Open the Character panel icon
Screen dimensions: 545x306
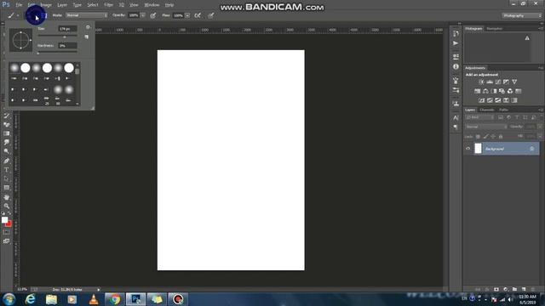click(456, 117)
